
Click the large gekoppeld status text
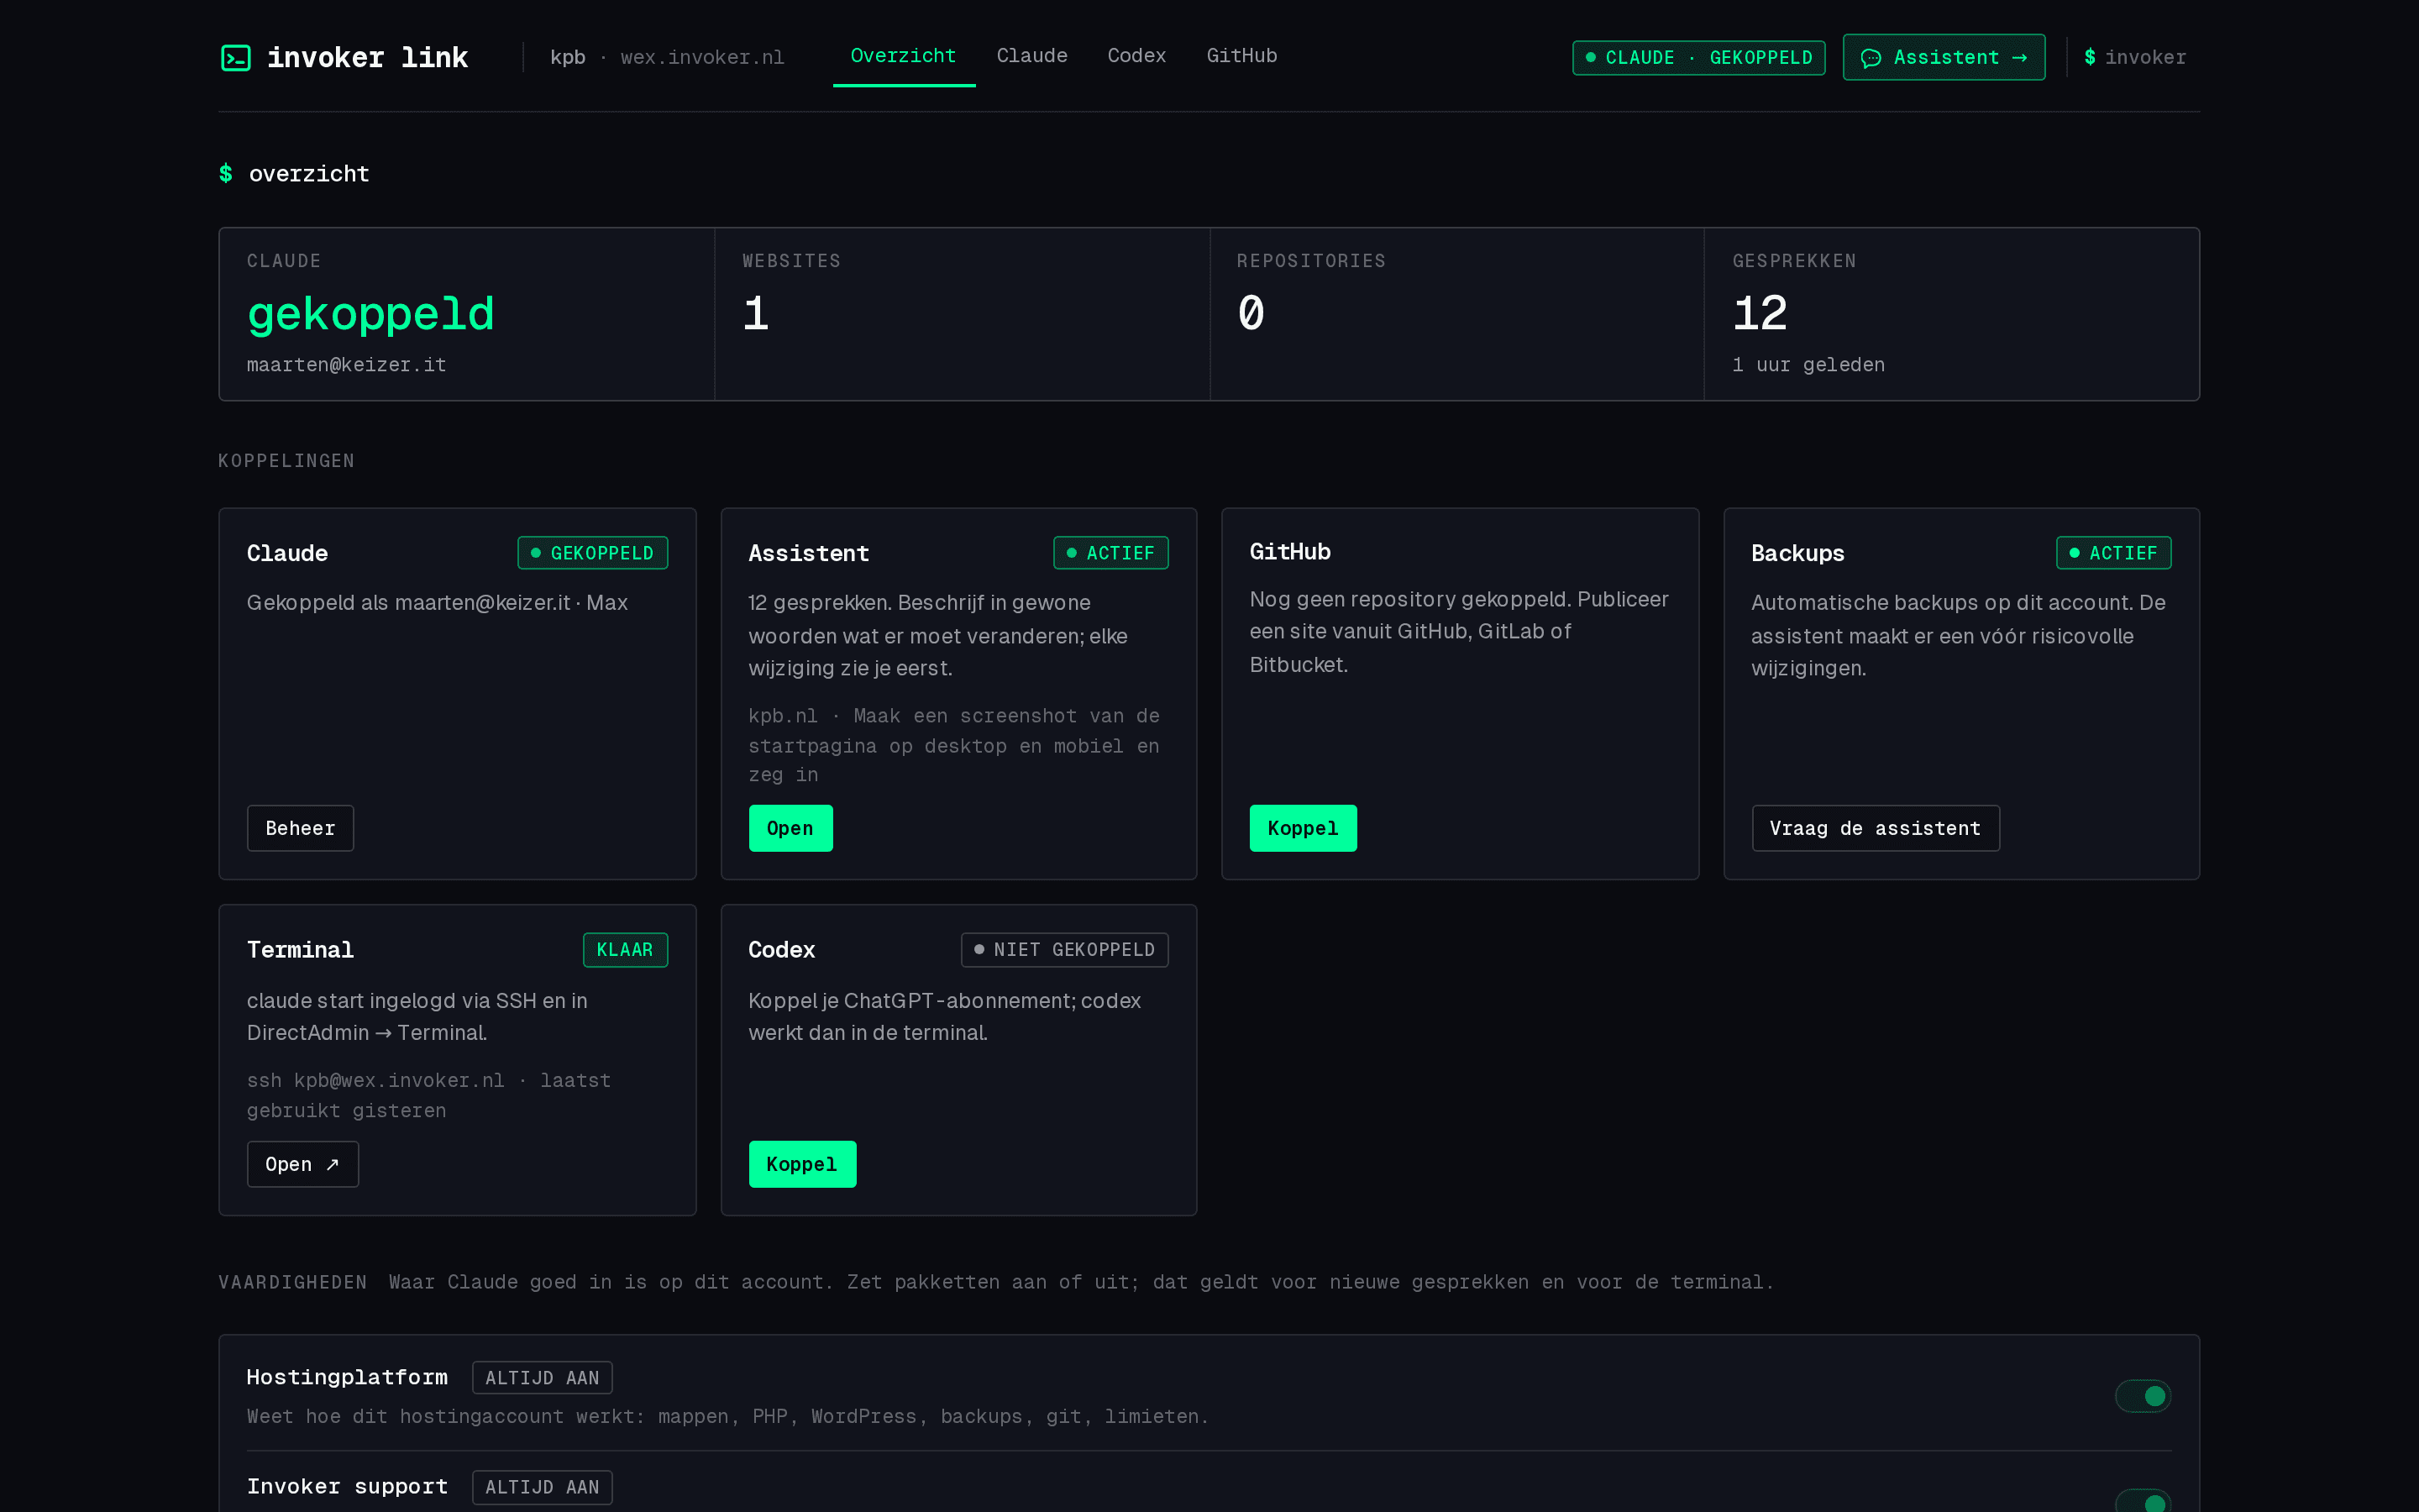[371, 315]
